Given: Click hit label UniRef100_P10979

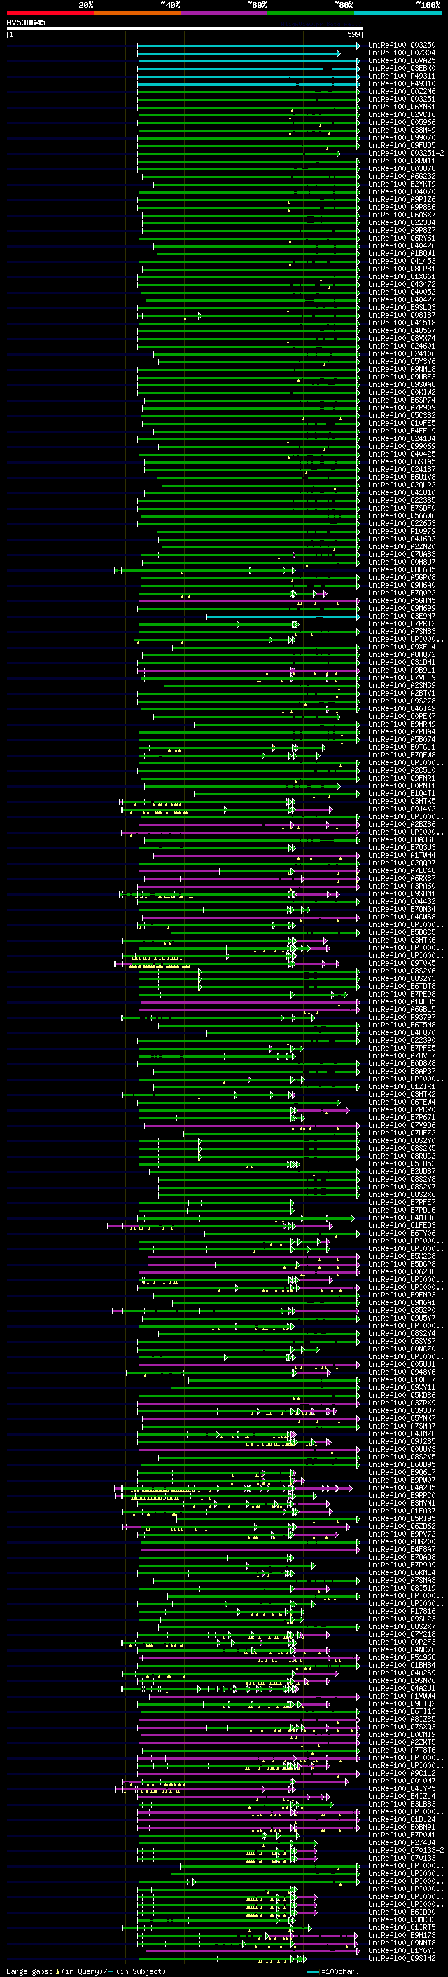Looking at the screenshot, I should point(402,531).
